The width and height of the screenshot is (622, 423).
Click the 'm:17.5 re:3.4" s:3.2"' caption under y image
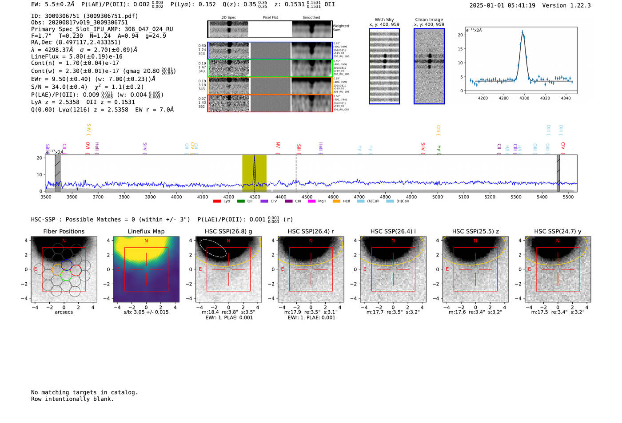(558, 312)
